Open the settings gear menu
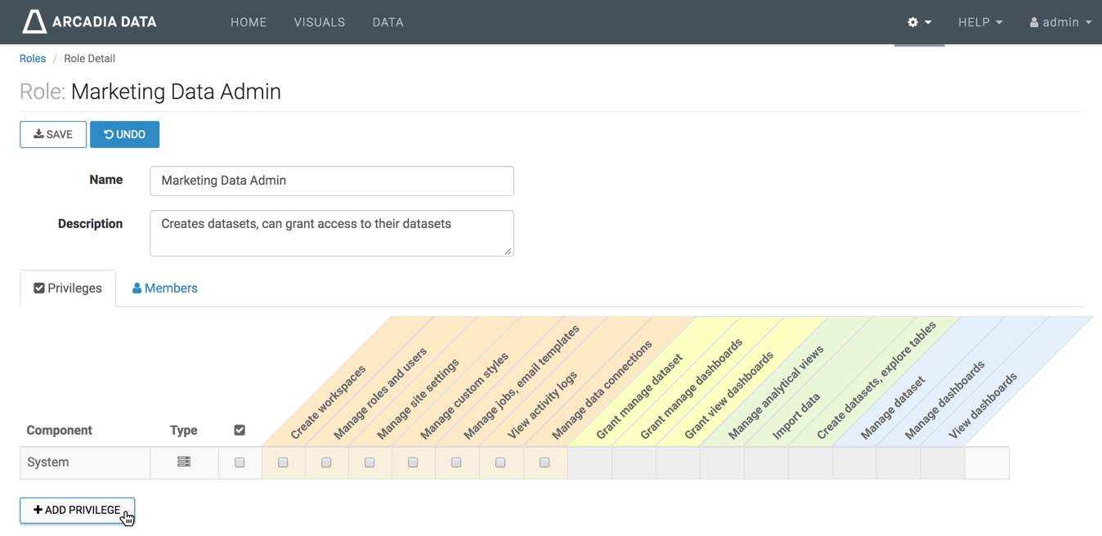 coord(919,22)
